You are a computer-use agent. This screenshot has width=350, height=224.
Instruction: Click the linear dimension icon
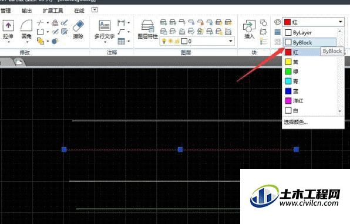(121, 23)
